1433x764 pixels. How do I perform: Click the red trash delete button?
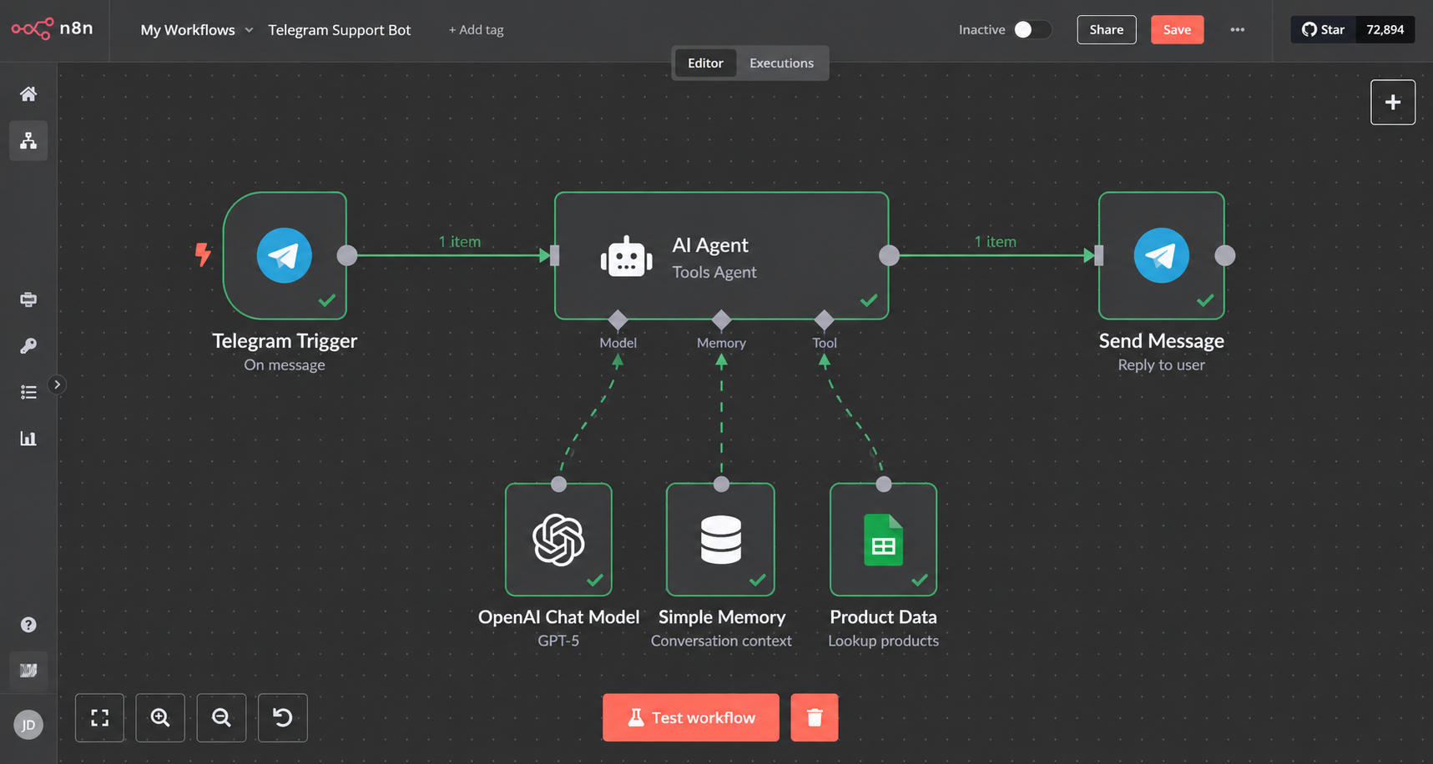click(815, 717)
